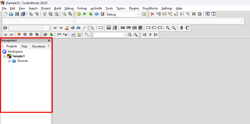This screenshot has width=250, height=124.
Task: Expand the Sources folder tree node
Action: [9, 61]
